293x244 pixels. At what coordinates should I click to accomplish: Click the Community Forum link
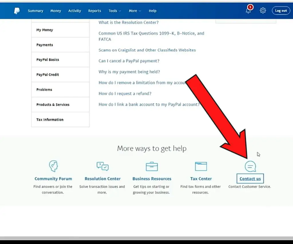coord(53,179)
